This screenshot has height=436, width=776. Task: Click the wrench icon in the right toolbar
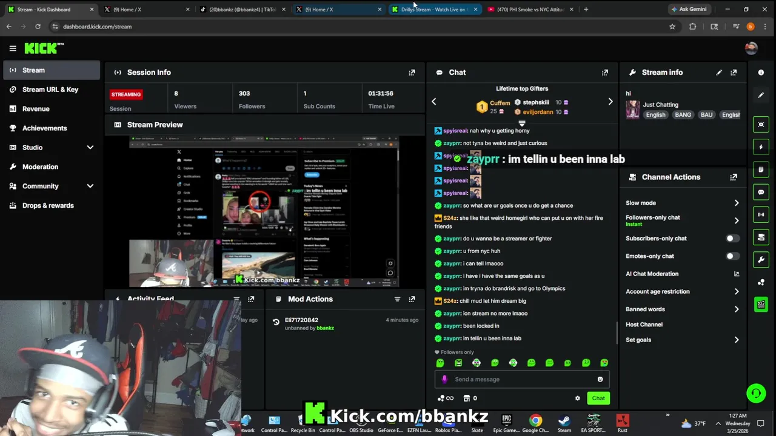[761, 259]
